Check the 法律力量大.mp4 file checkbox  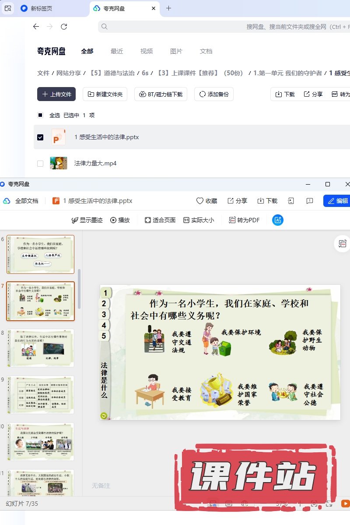click(40, 164)
